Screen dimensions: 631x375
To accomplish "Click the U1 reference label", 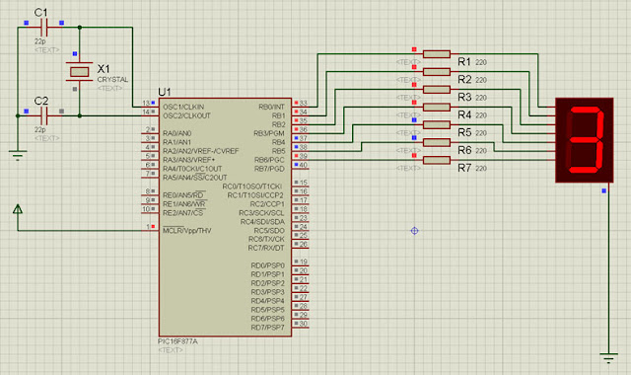I will 165,92.
